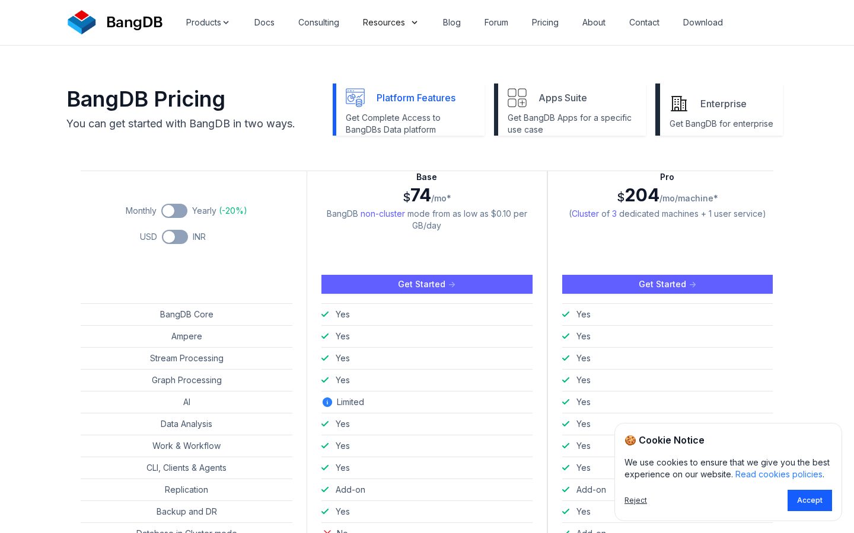Click the Graph Processing feature label
Screen dimensions: 854x533
point(187,380)
